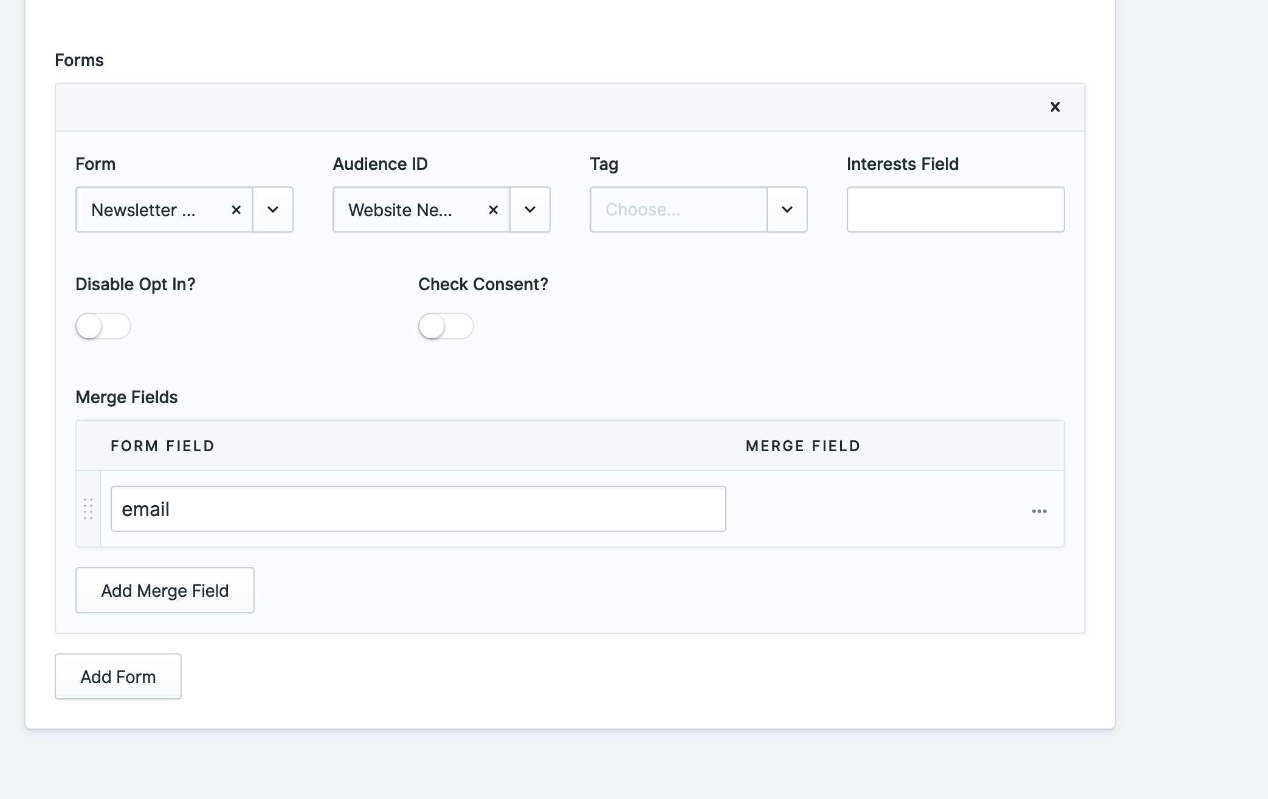
Task: Clear the Newsletter form selection
Action: point(236,209)
